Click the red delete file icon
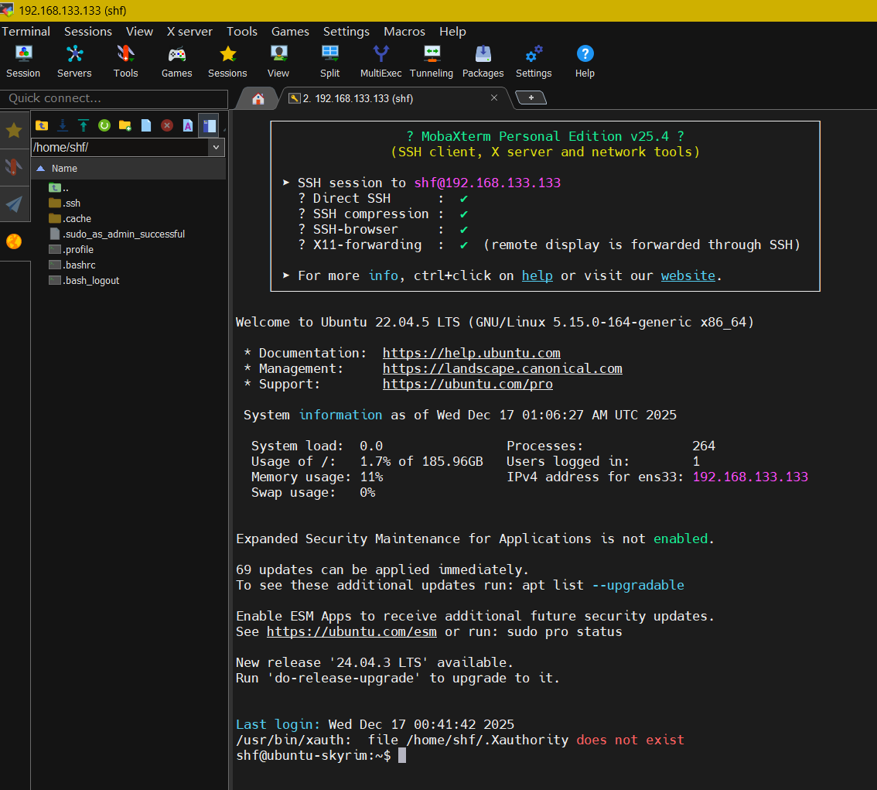The height and width of the screenshot is (790, 877). pyautogui.click(x=166, y=125)
